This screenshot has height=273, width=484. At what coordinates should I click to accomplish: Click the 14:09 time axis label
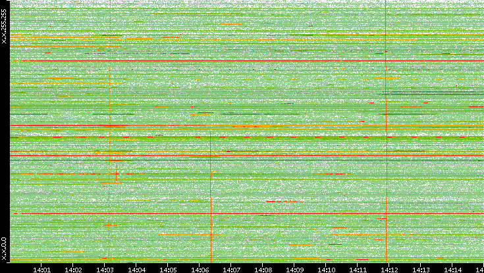294,270
